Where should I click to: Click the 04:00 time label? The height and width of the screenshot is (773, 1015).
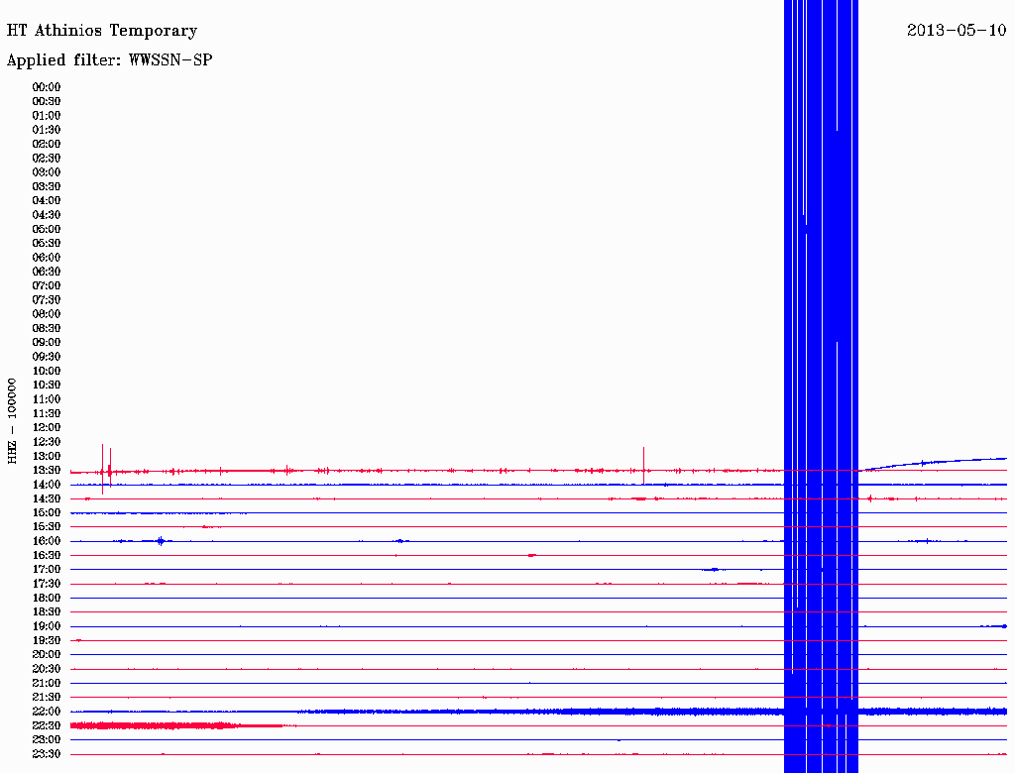coord(47,201)
